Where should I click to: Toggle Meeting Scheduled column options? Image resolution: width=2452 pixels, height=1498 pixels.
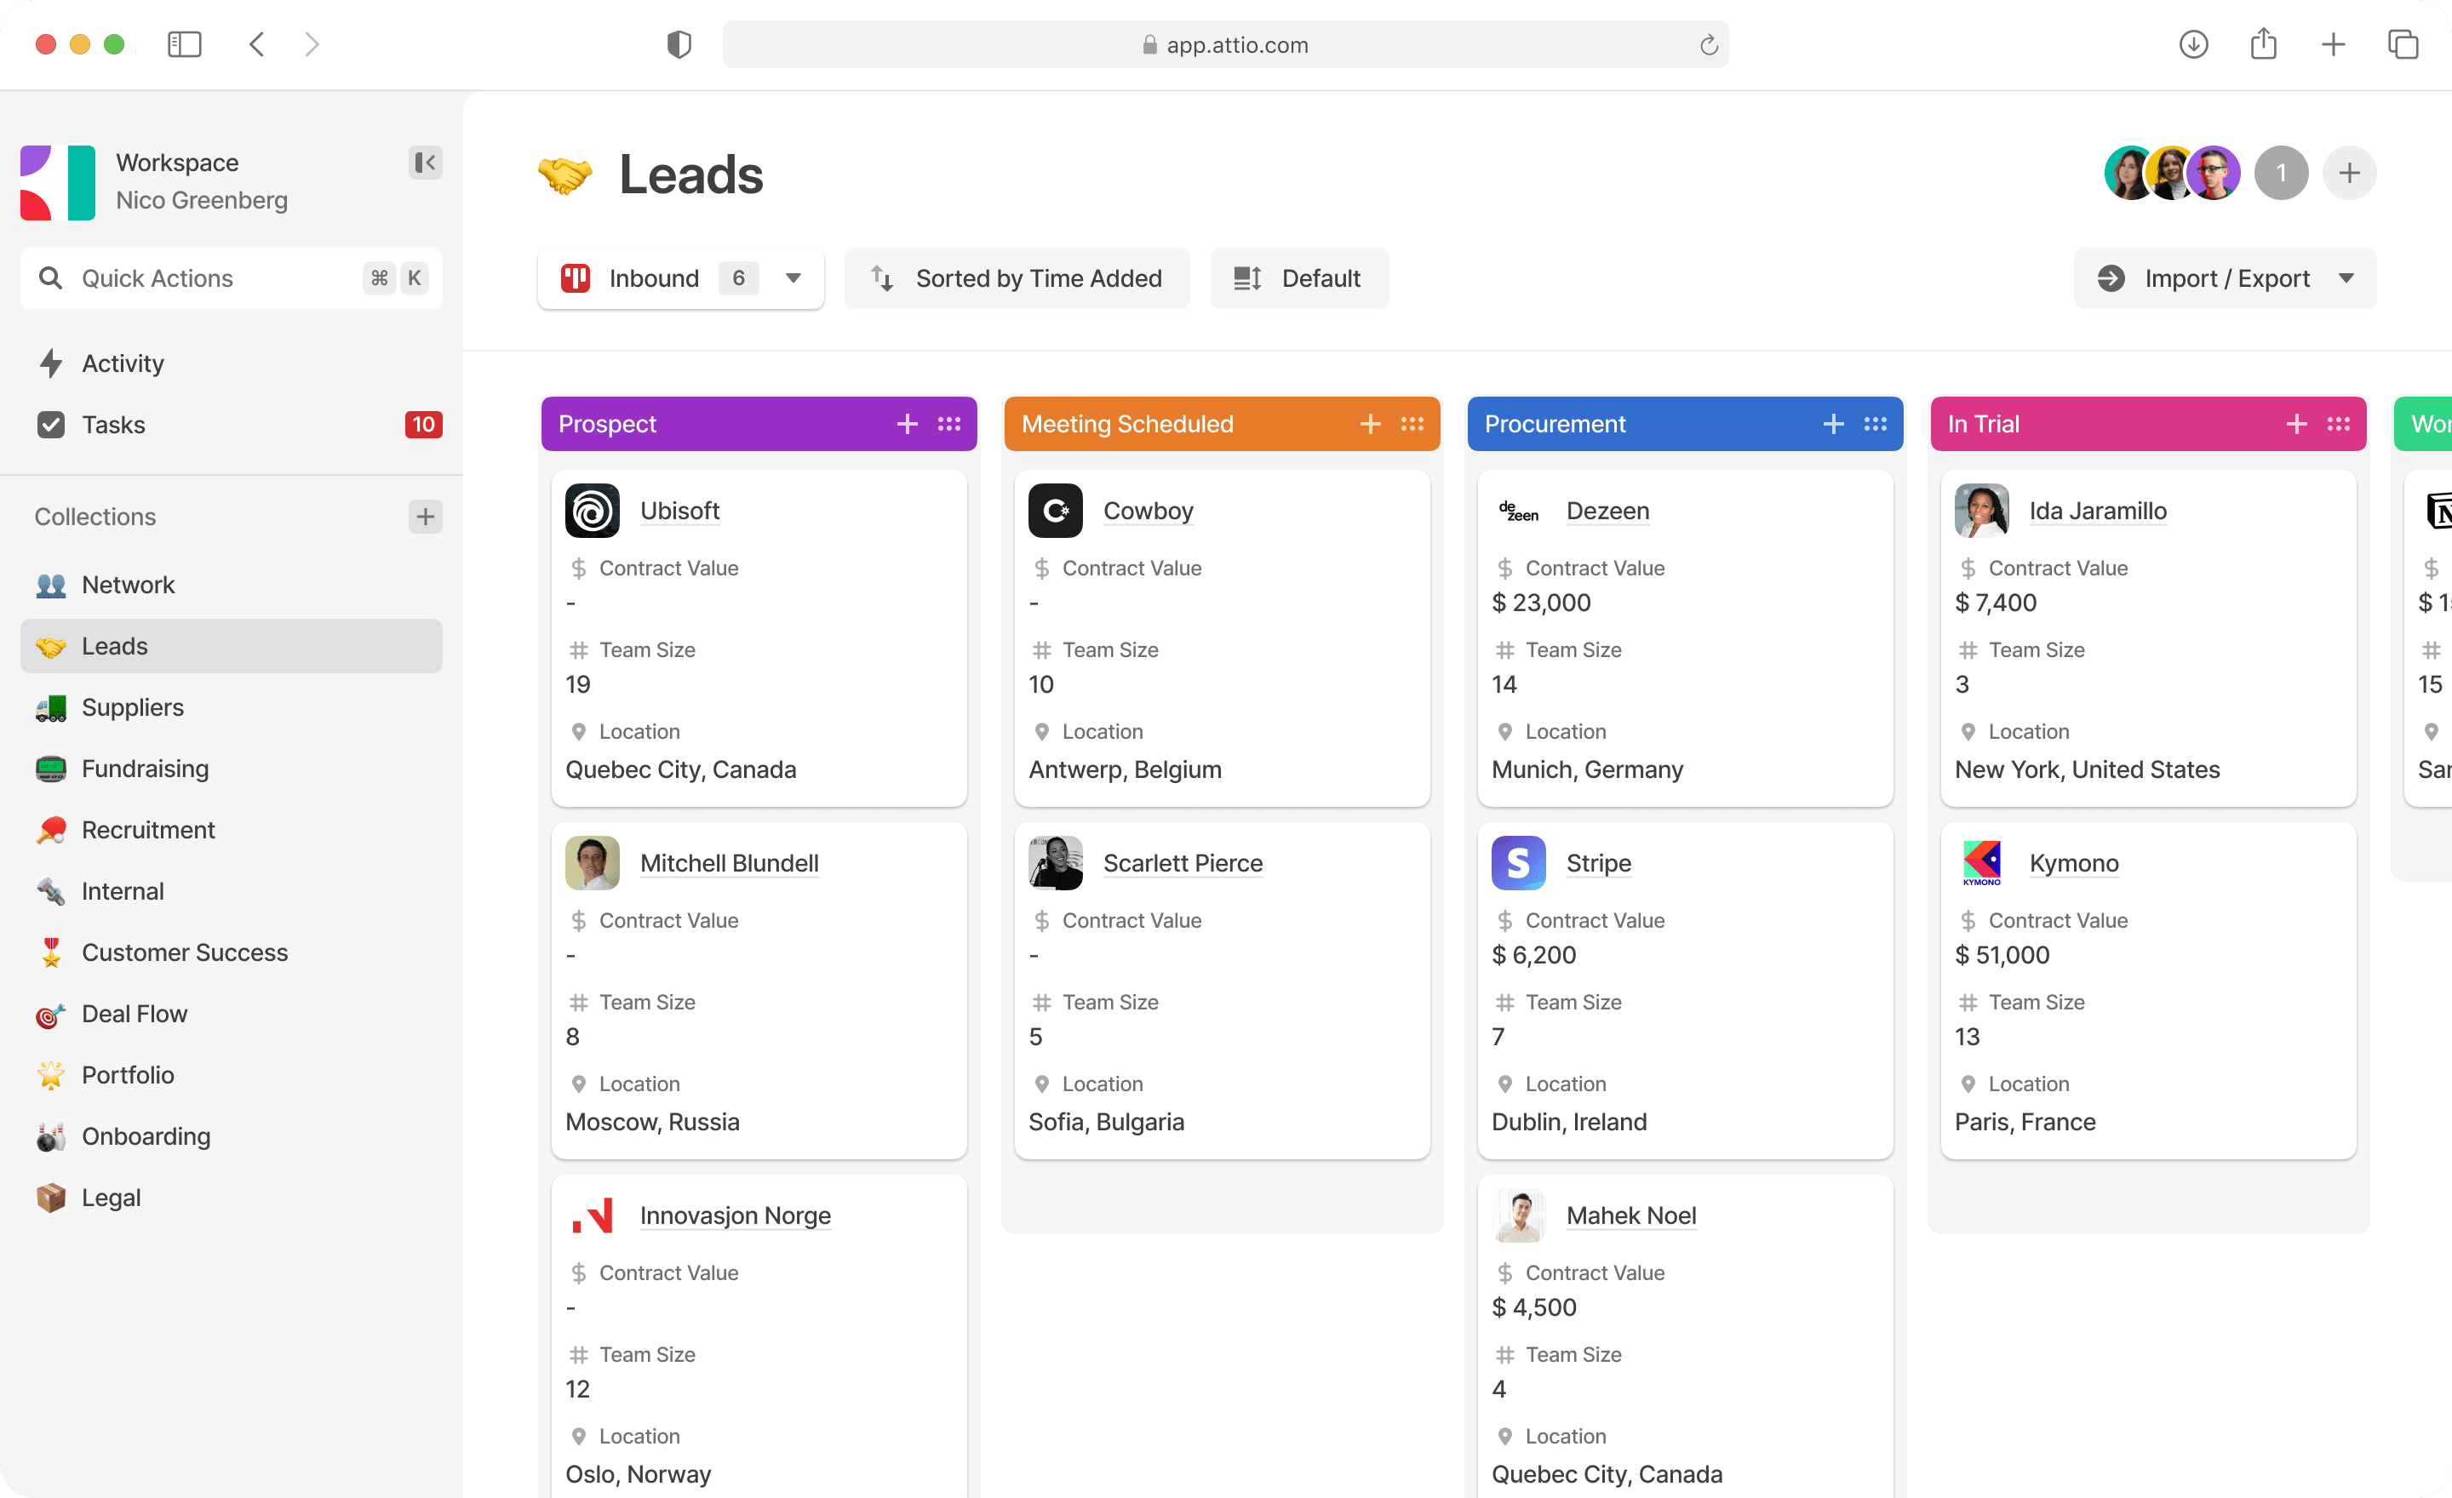click(1413, 424)
